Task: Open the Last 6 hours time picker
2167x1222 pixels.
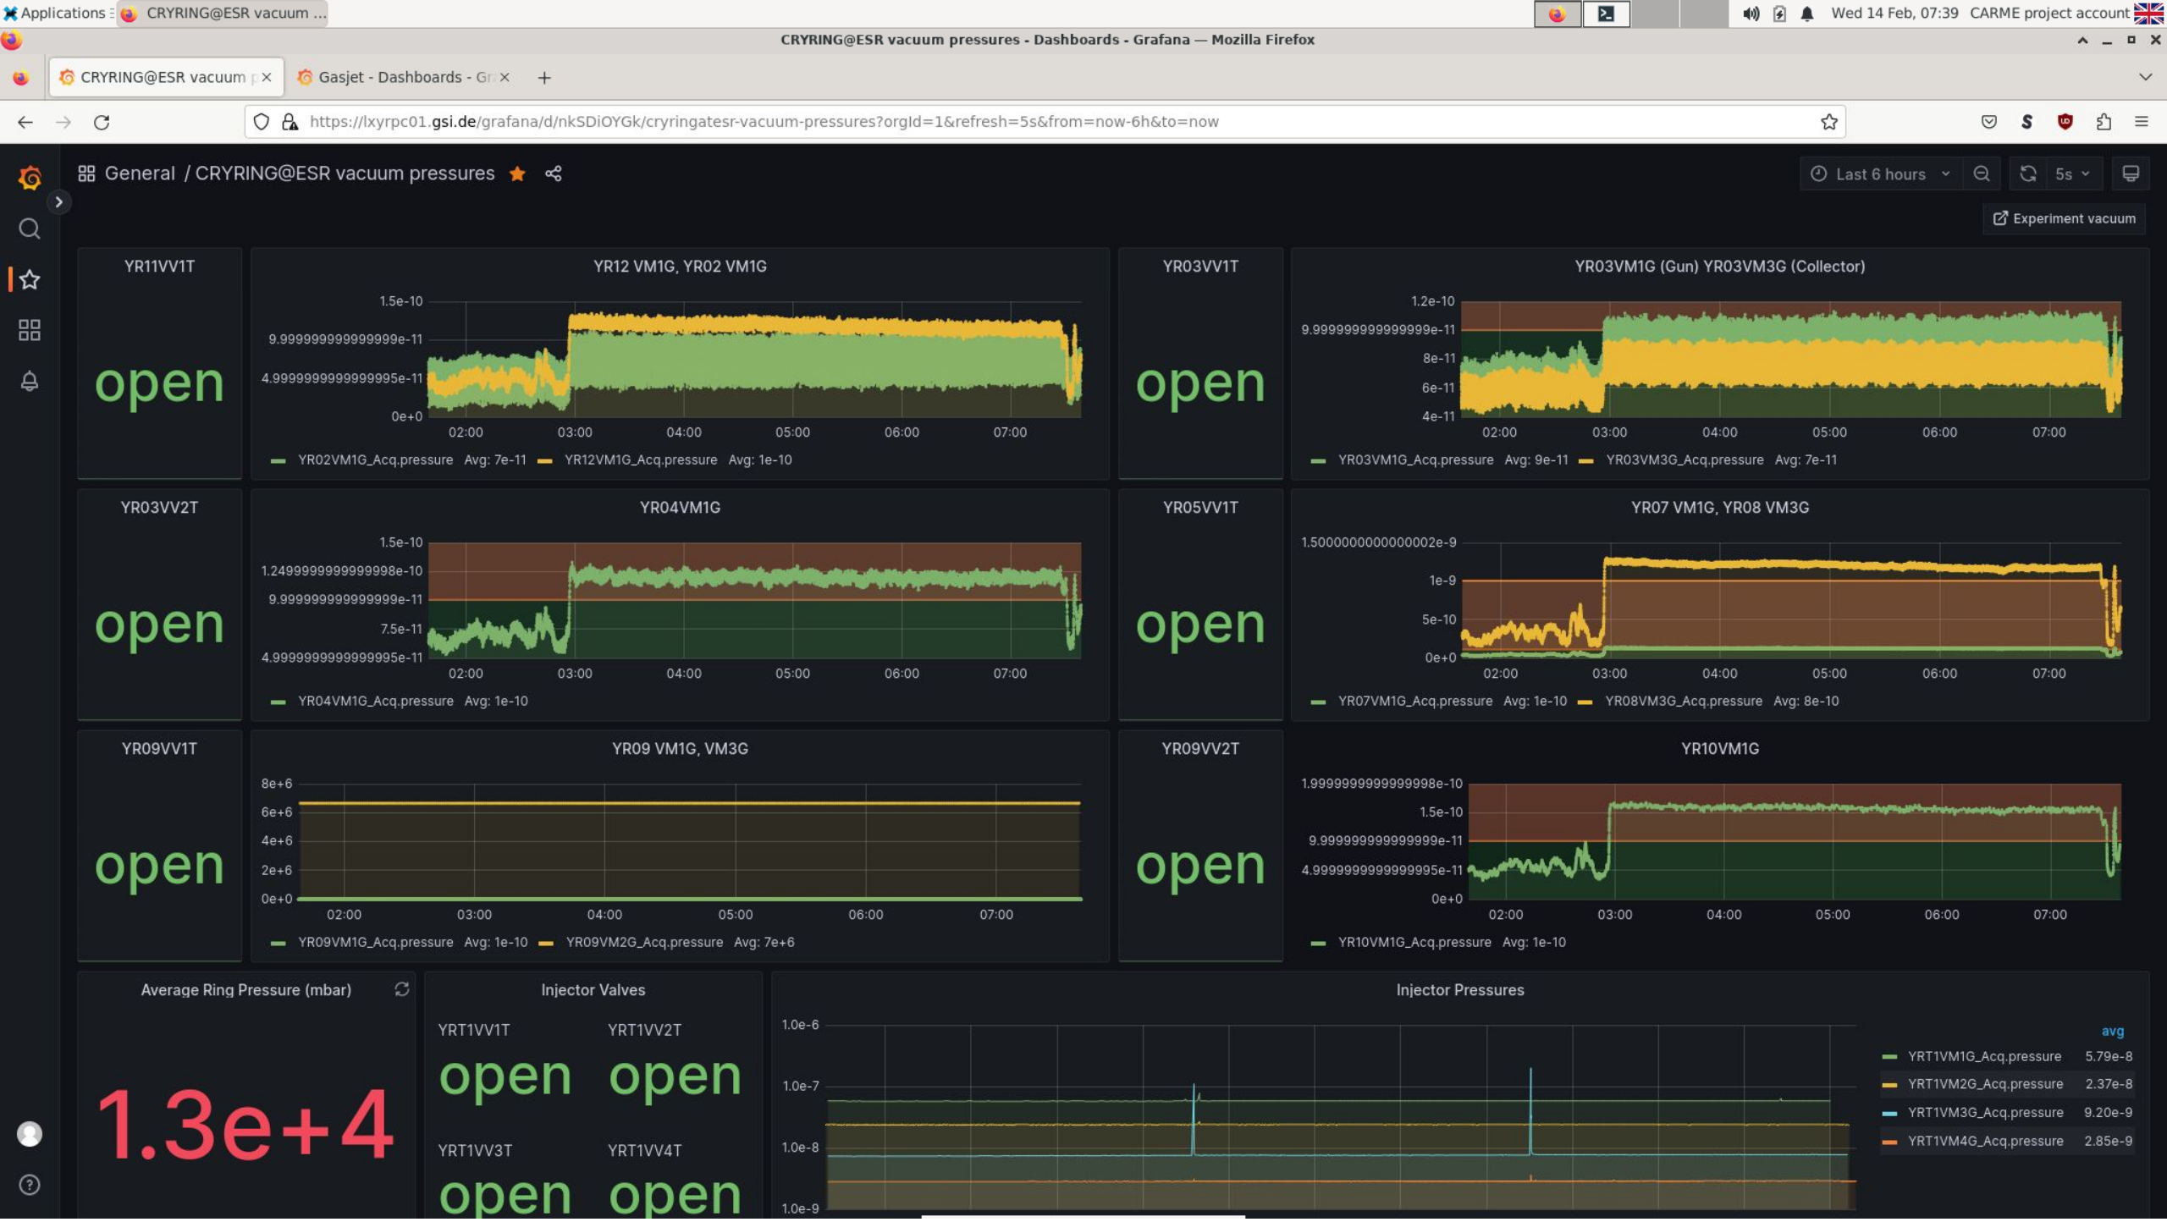Action: pos(1880,173)
